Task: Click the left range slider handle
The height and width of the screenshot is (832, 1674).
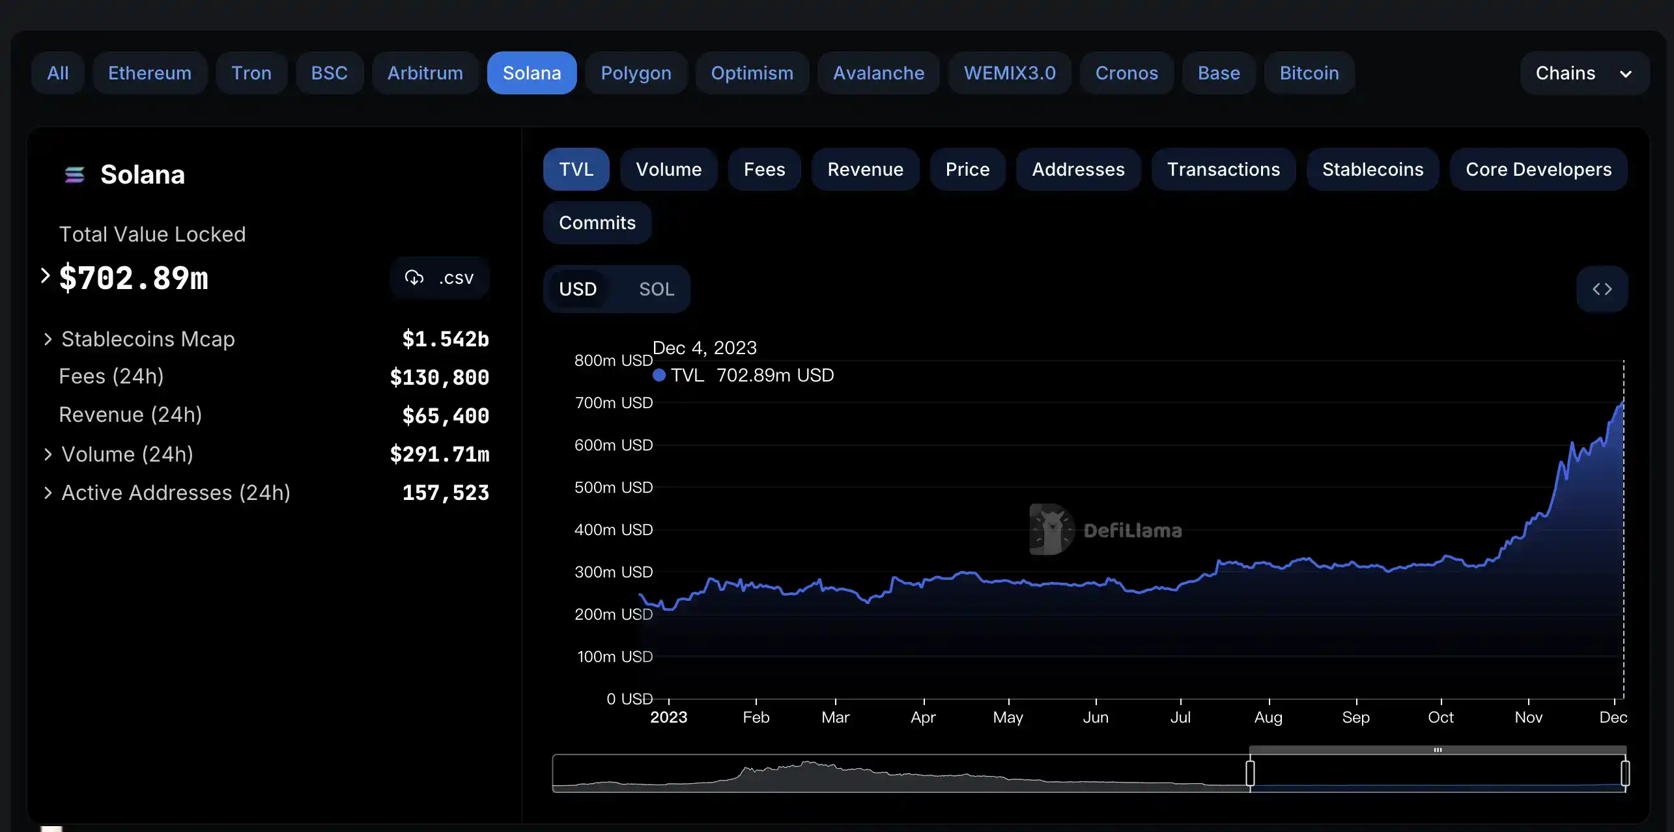Action: 1250,773
